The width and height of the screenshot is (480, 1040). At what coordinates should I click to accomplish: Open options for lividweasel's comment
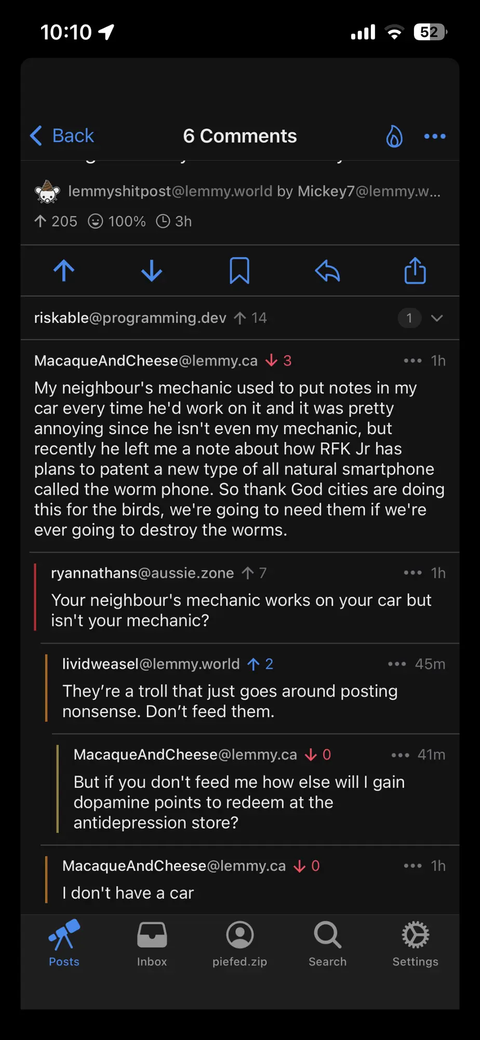tap(397, 664)
